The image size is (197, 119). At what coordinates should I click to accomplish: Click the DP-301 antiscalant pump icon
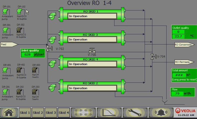(5, 30)
